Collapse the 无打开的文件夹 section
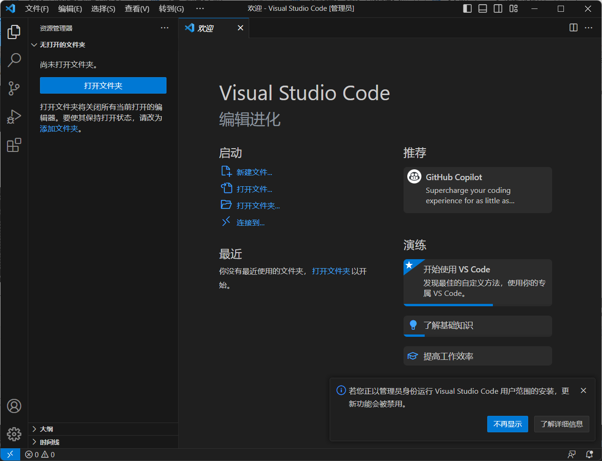The width and height of the screenshot is (602, 461). pos(103,45)
